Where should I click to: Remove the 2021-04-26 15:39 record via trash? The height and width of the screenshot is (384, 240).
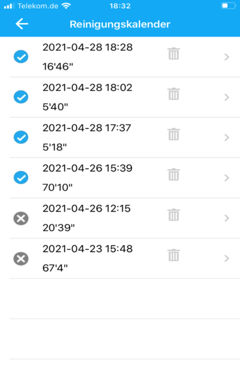click(173, 175)
